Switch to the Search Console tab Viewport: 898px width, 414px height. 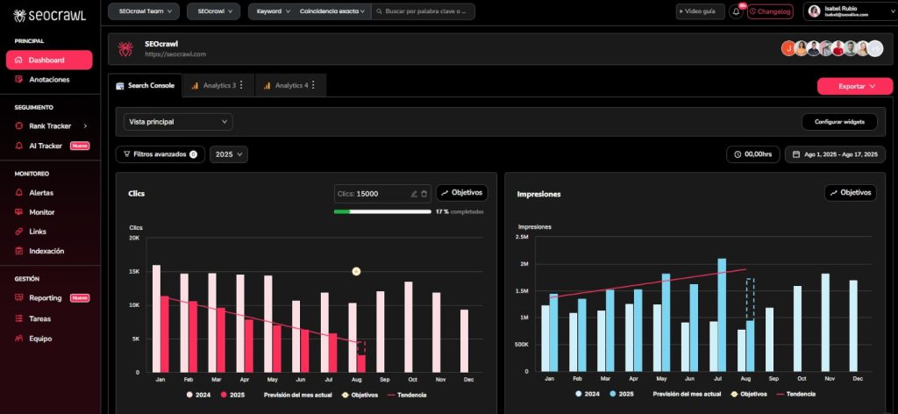(145, 85)
